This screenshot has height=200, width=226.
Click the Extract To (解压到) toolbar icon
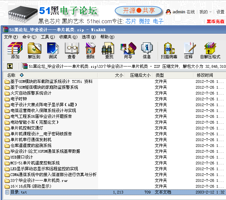point(34,48)
